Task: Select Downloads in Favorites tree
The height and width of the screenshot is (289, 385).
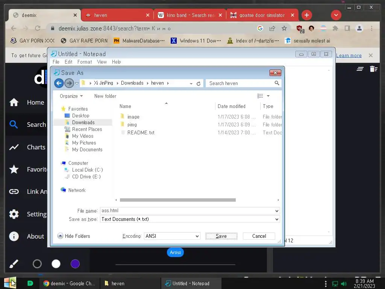Action: pyautogui.click(x=83, y=122)
